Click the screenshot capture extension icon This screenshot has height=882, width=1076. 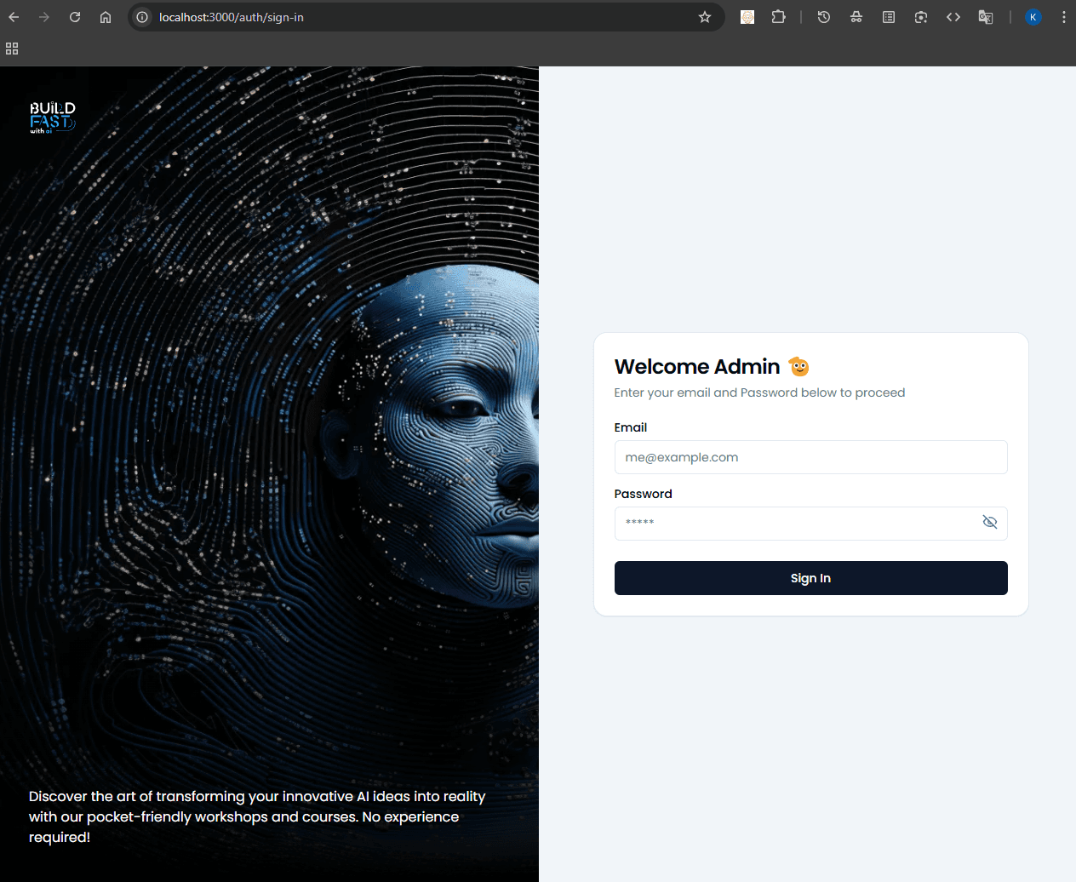click(x=921, y=17)
